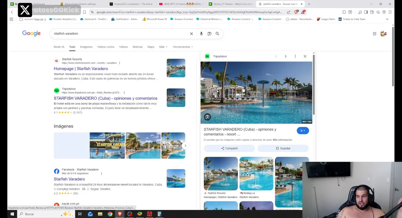The image size is (402, 218).
Task: Click the browser address bar URL
Action: coord(189,12)
